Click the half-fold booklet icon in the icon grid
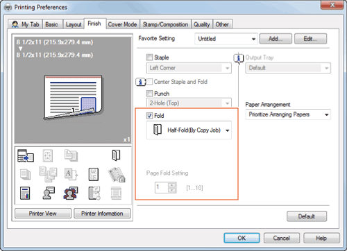Image resolution: width=347 pixels, height=251 pixels. click(x=116, y=155)
